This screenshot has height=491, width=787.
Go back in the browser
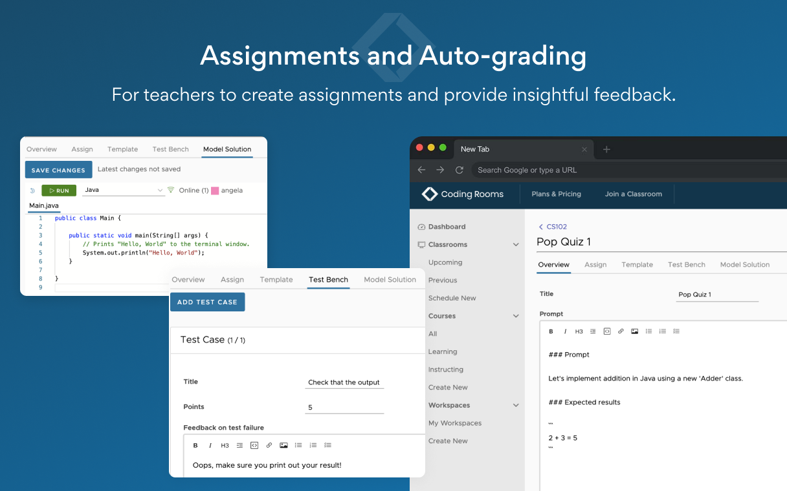[x=421, y=170]
